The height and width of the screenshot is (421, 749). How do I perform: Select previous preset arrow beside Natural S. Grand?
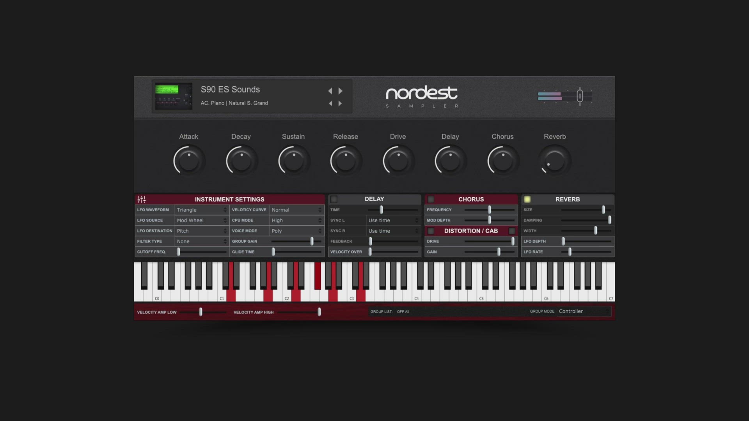pos(330,103)
